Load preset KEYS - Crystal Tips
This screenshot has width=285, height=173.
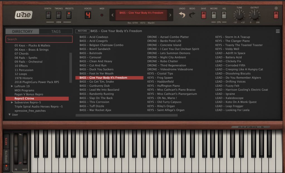(x=160, y=74)
